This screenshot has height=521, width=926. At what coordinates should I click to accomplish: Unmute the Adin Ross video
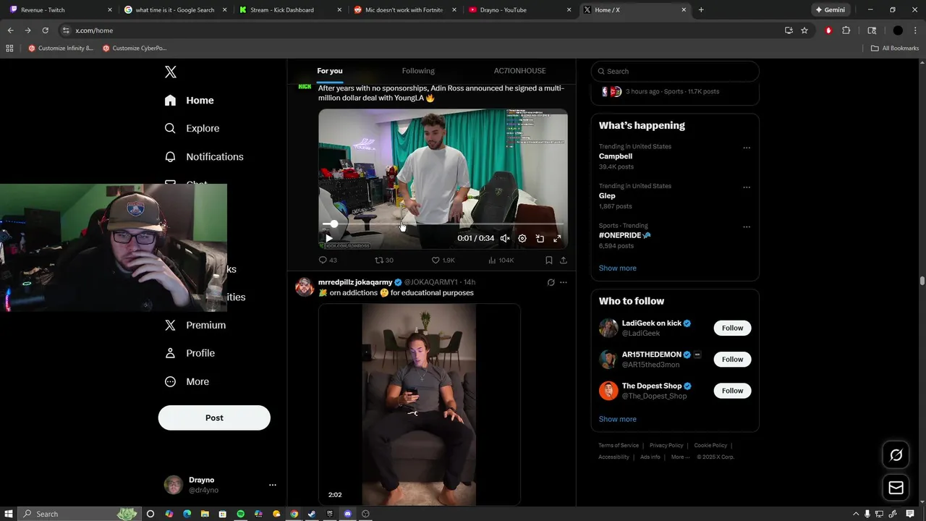click(x=505, y=238)
